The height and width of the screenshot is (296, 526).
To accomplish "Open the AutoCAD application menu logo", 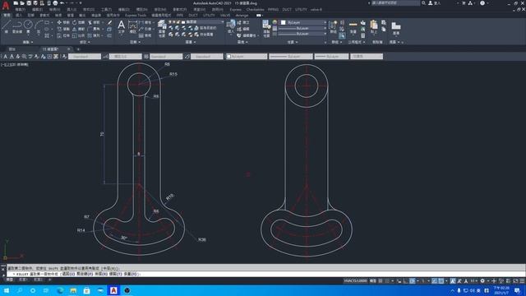I will click(6, 5).
